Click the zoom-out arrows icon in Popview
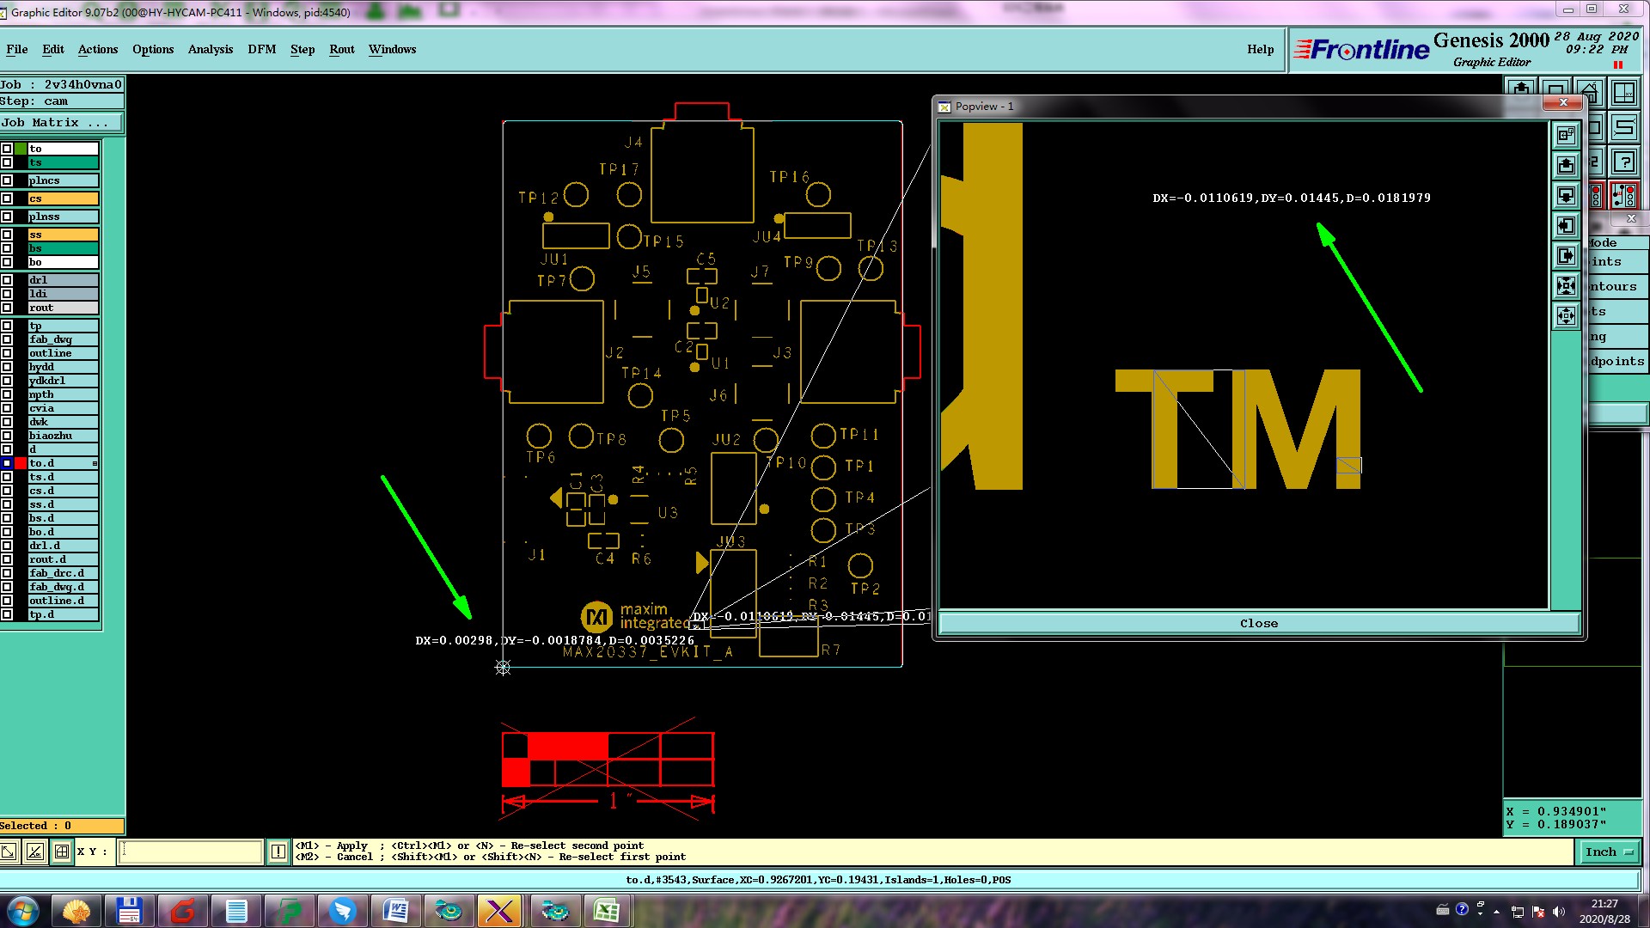 click(1566, 315)
